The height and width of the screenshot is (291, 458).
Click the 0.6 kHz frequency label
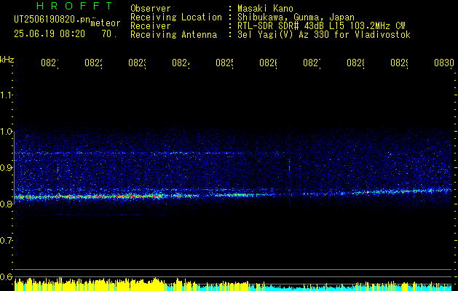point(7,277)
